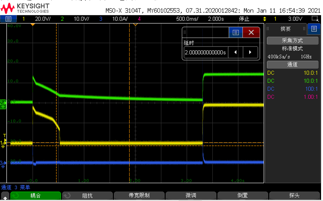Click the 2.000s delay value in header
Screen dimensions: 323x201
point(216,19)
